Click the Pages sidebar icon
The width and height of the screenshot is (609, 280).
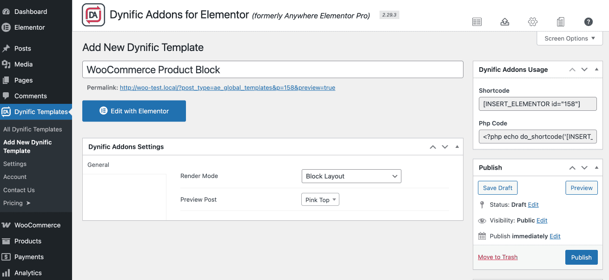pos(6,80)
